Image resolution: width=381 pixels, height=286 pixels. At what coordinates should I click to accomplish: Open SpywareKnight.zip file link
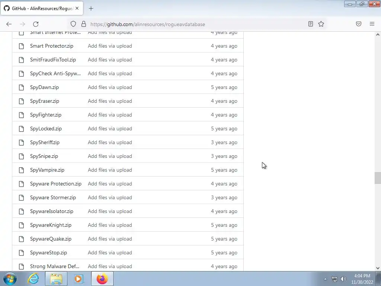pos(51,225)
